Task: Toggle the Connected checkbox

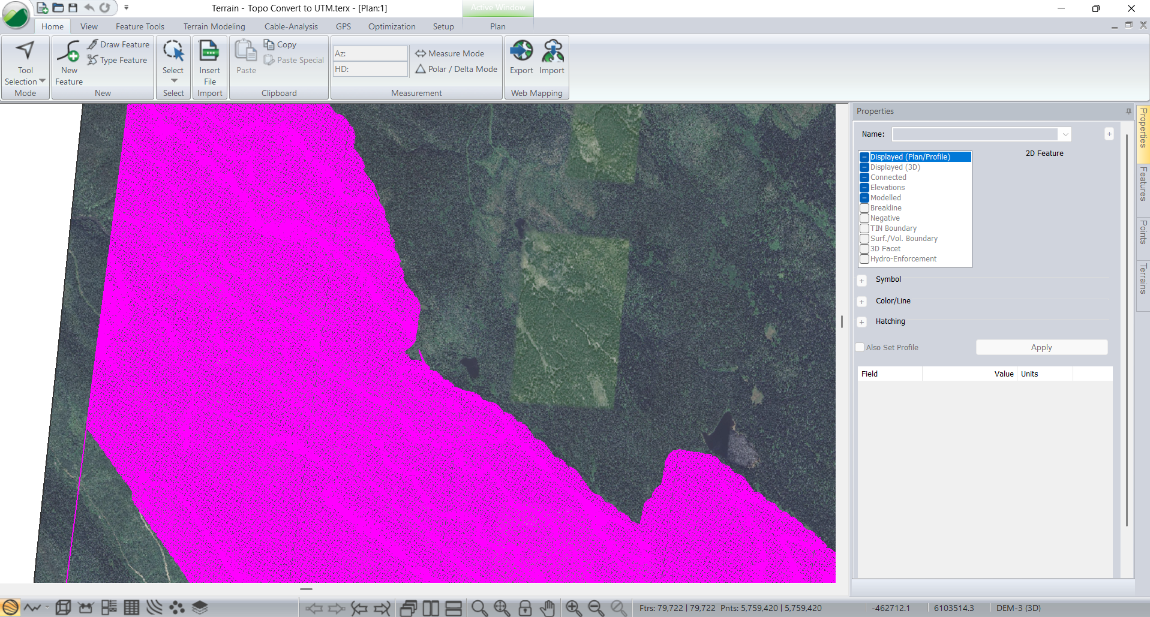Action: [864, 177]
